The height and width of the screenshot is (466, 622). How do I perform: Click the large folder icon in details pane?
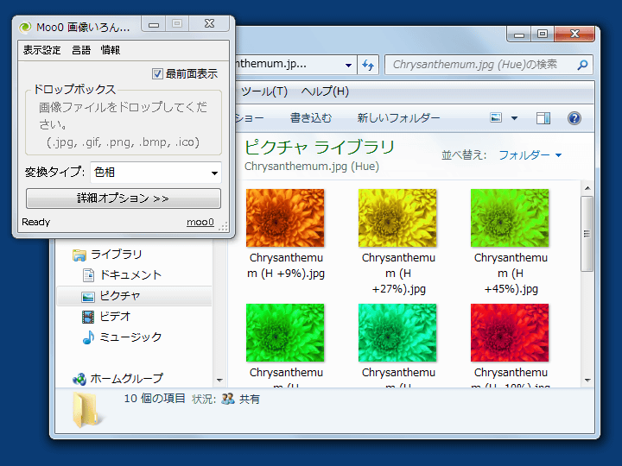86,410
